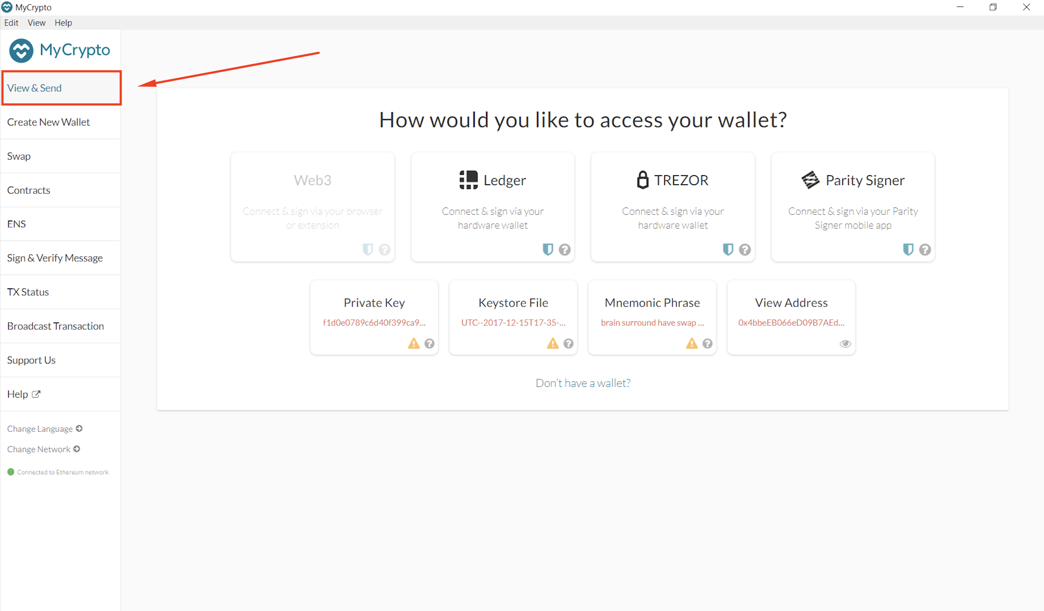Click the external link icon beside Help
The image size is (1044, 611).
[36, 394]
